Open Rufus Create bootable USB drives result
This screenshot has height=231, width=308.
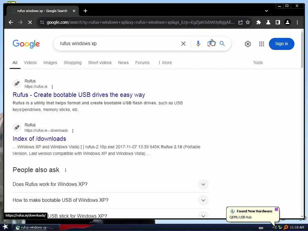[x=79, y=95]
